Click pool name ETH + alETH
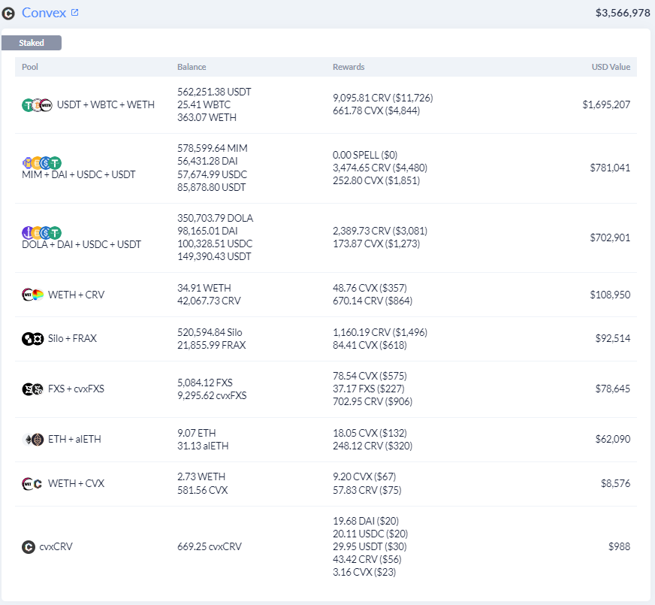 click(75, 440)
